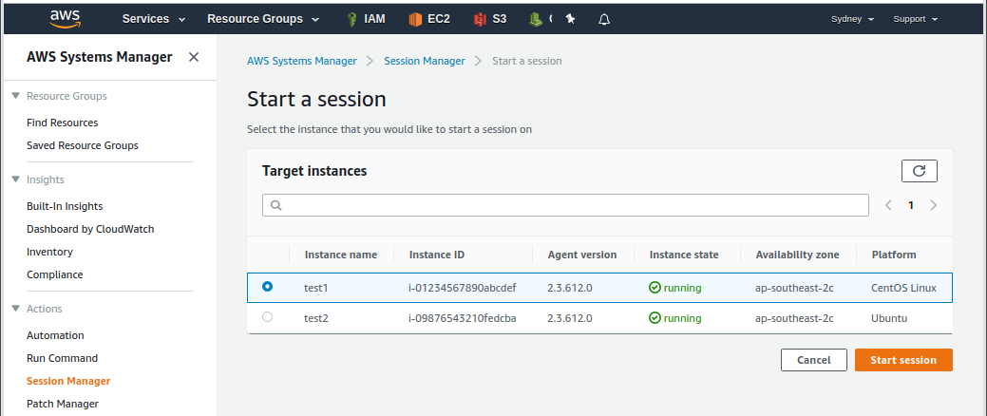987x416 pixels.
Task: Click the search magnifier icon
Action: [x=275, y=205]
